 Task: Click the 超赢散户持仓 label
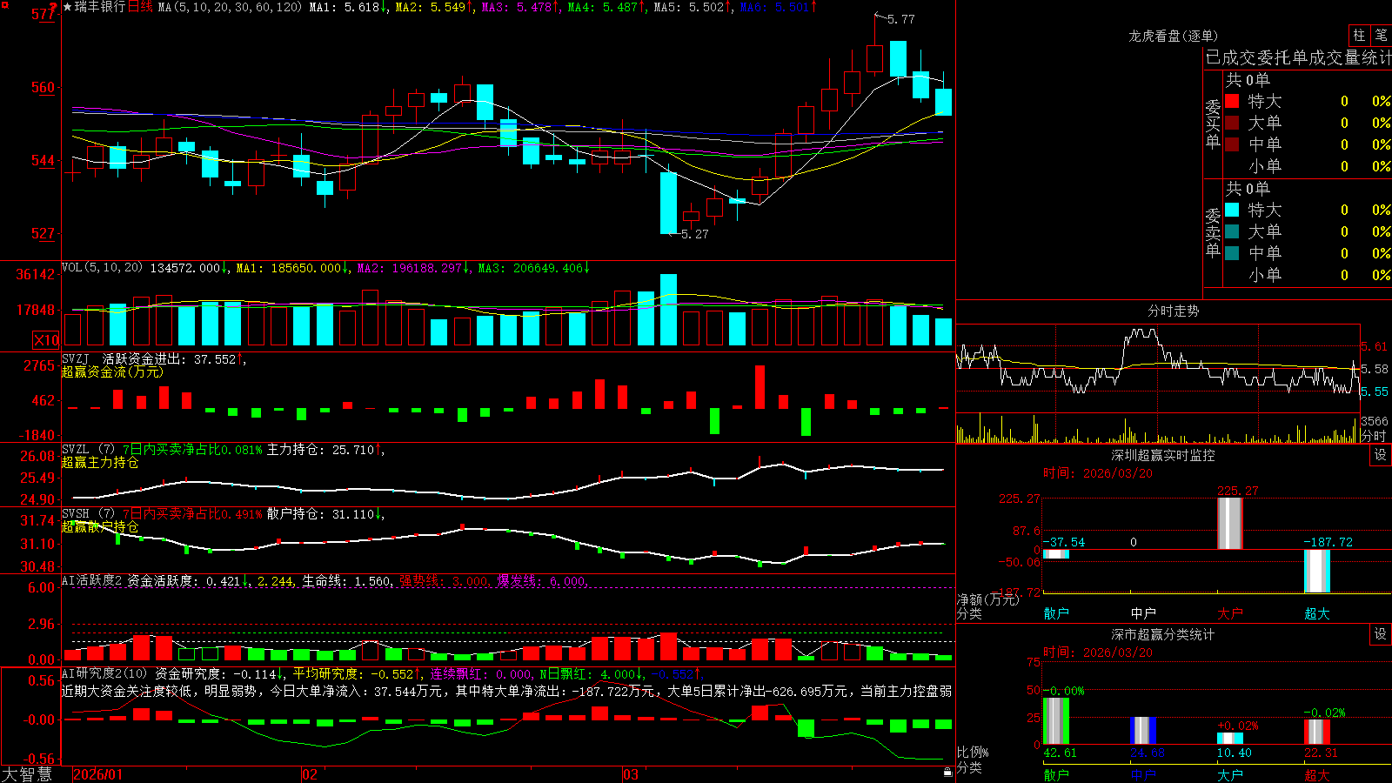click(100, 526)
